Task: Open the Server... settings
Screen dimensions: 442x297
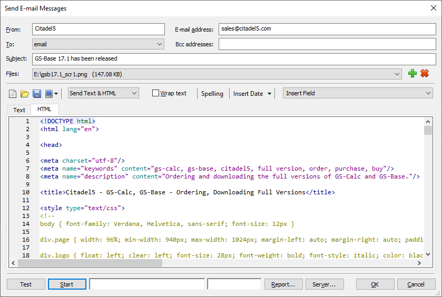Action: (325, 284)
